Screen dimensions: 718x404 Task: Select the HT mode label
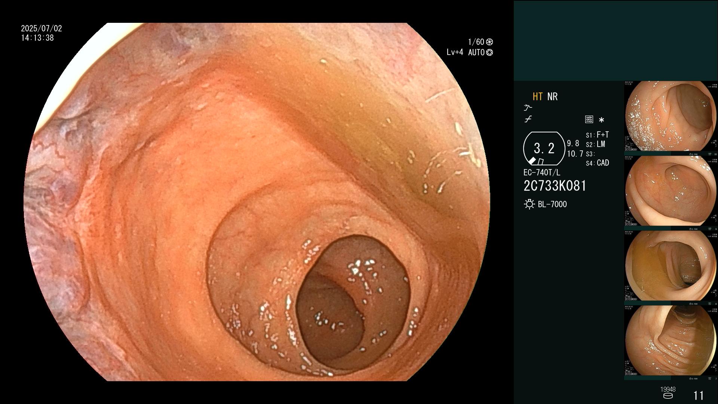[537, 97]
